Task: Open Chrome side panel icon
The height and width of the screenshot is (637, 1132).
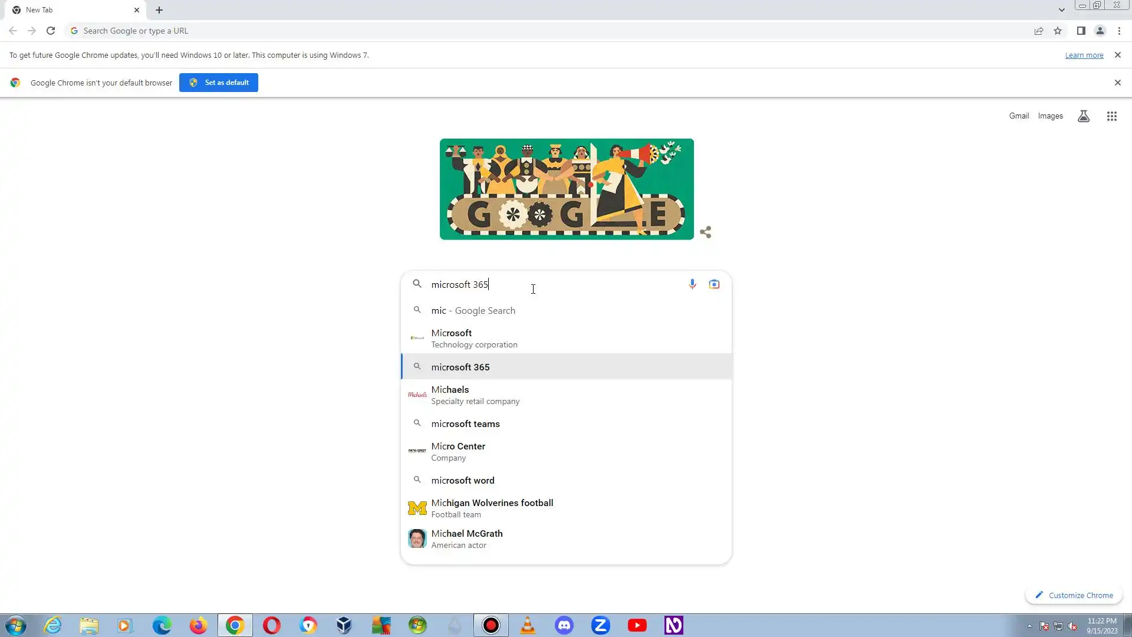Action: coord(1081,31)
